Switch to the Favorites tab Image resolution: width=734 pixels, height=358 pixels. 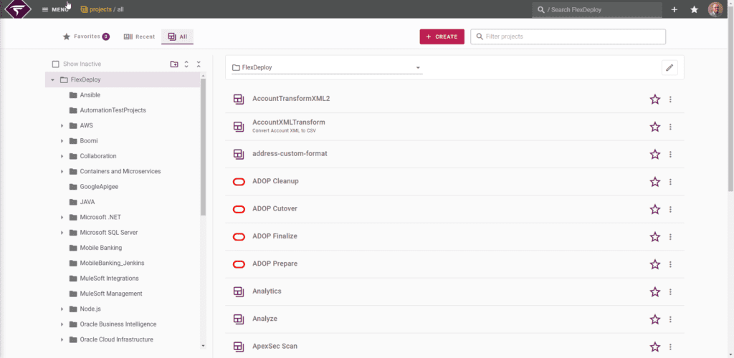click(86, 37)
